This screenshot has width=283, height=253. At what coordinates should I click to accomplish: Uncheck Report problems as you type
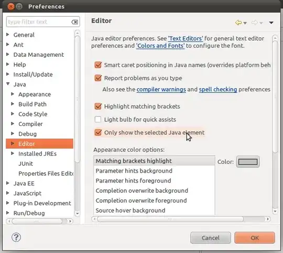[98, 78]
